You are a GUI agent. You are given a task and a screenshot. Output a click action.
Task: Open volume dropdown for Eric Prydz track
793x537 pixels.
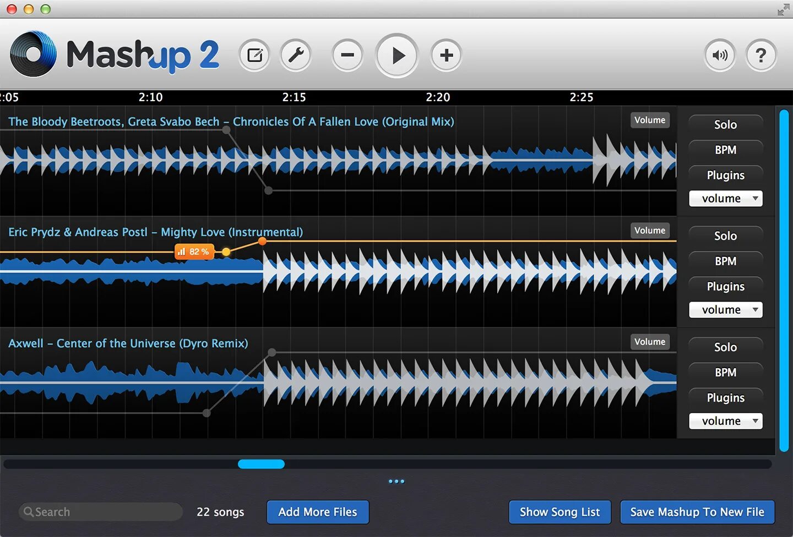pyautogui.click(x=725, y=310)
